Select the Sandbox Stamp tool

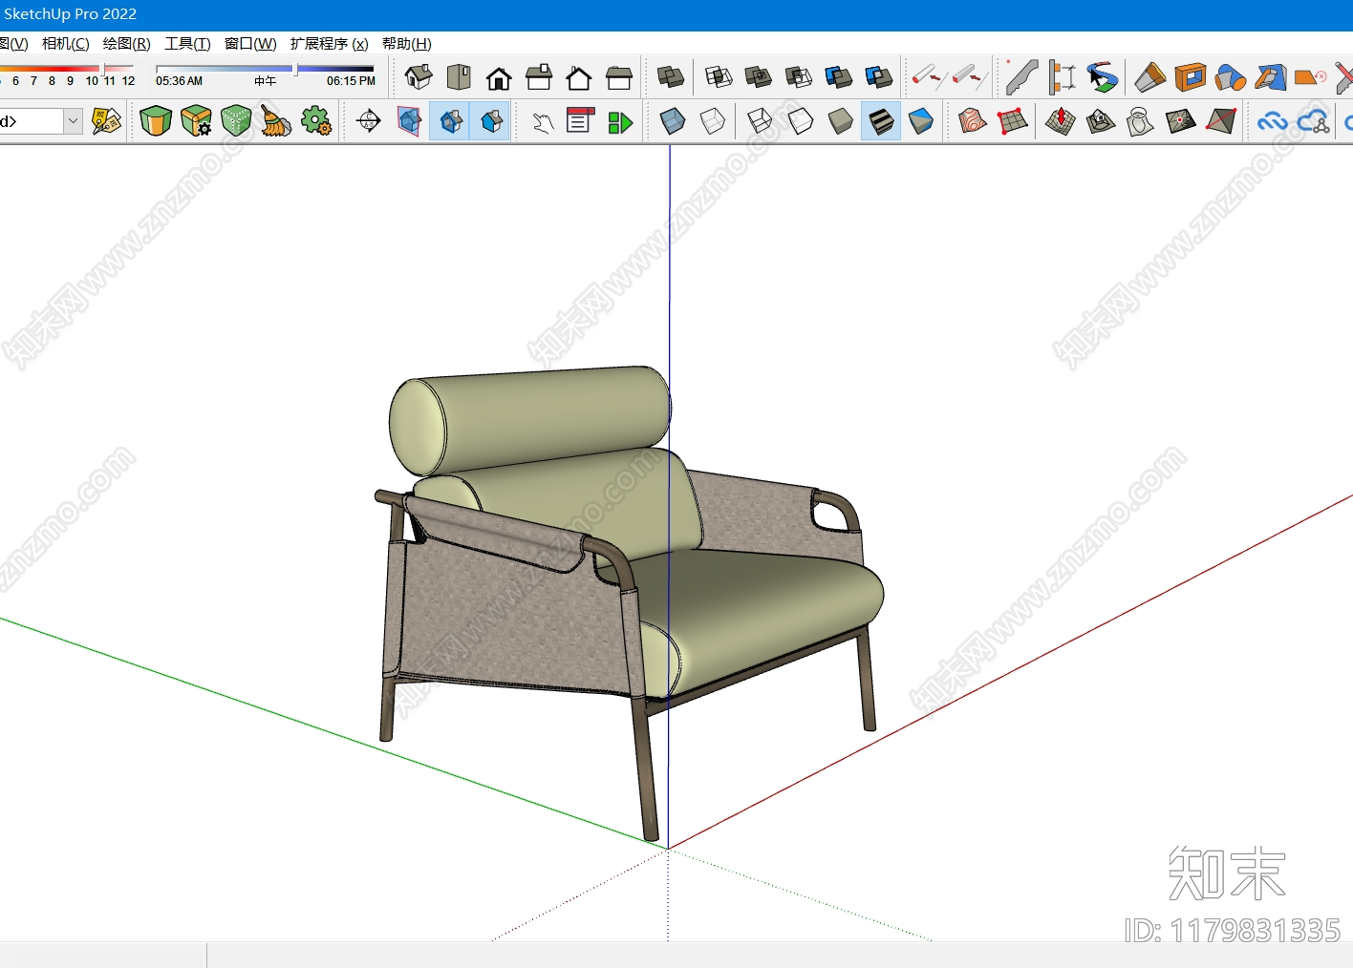click(x=1101, y=121)
